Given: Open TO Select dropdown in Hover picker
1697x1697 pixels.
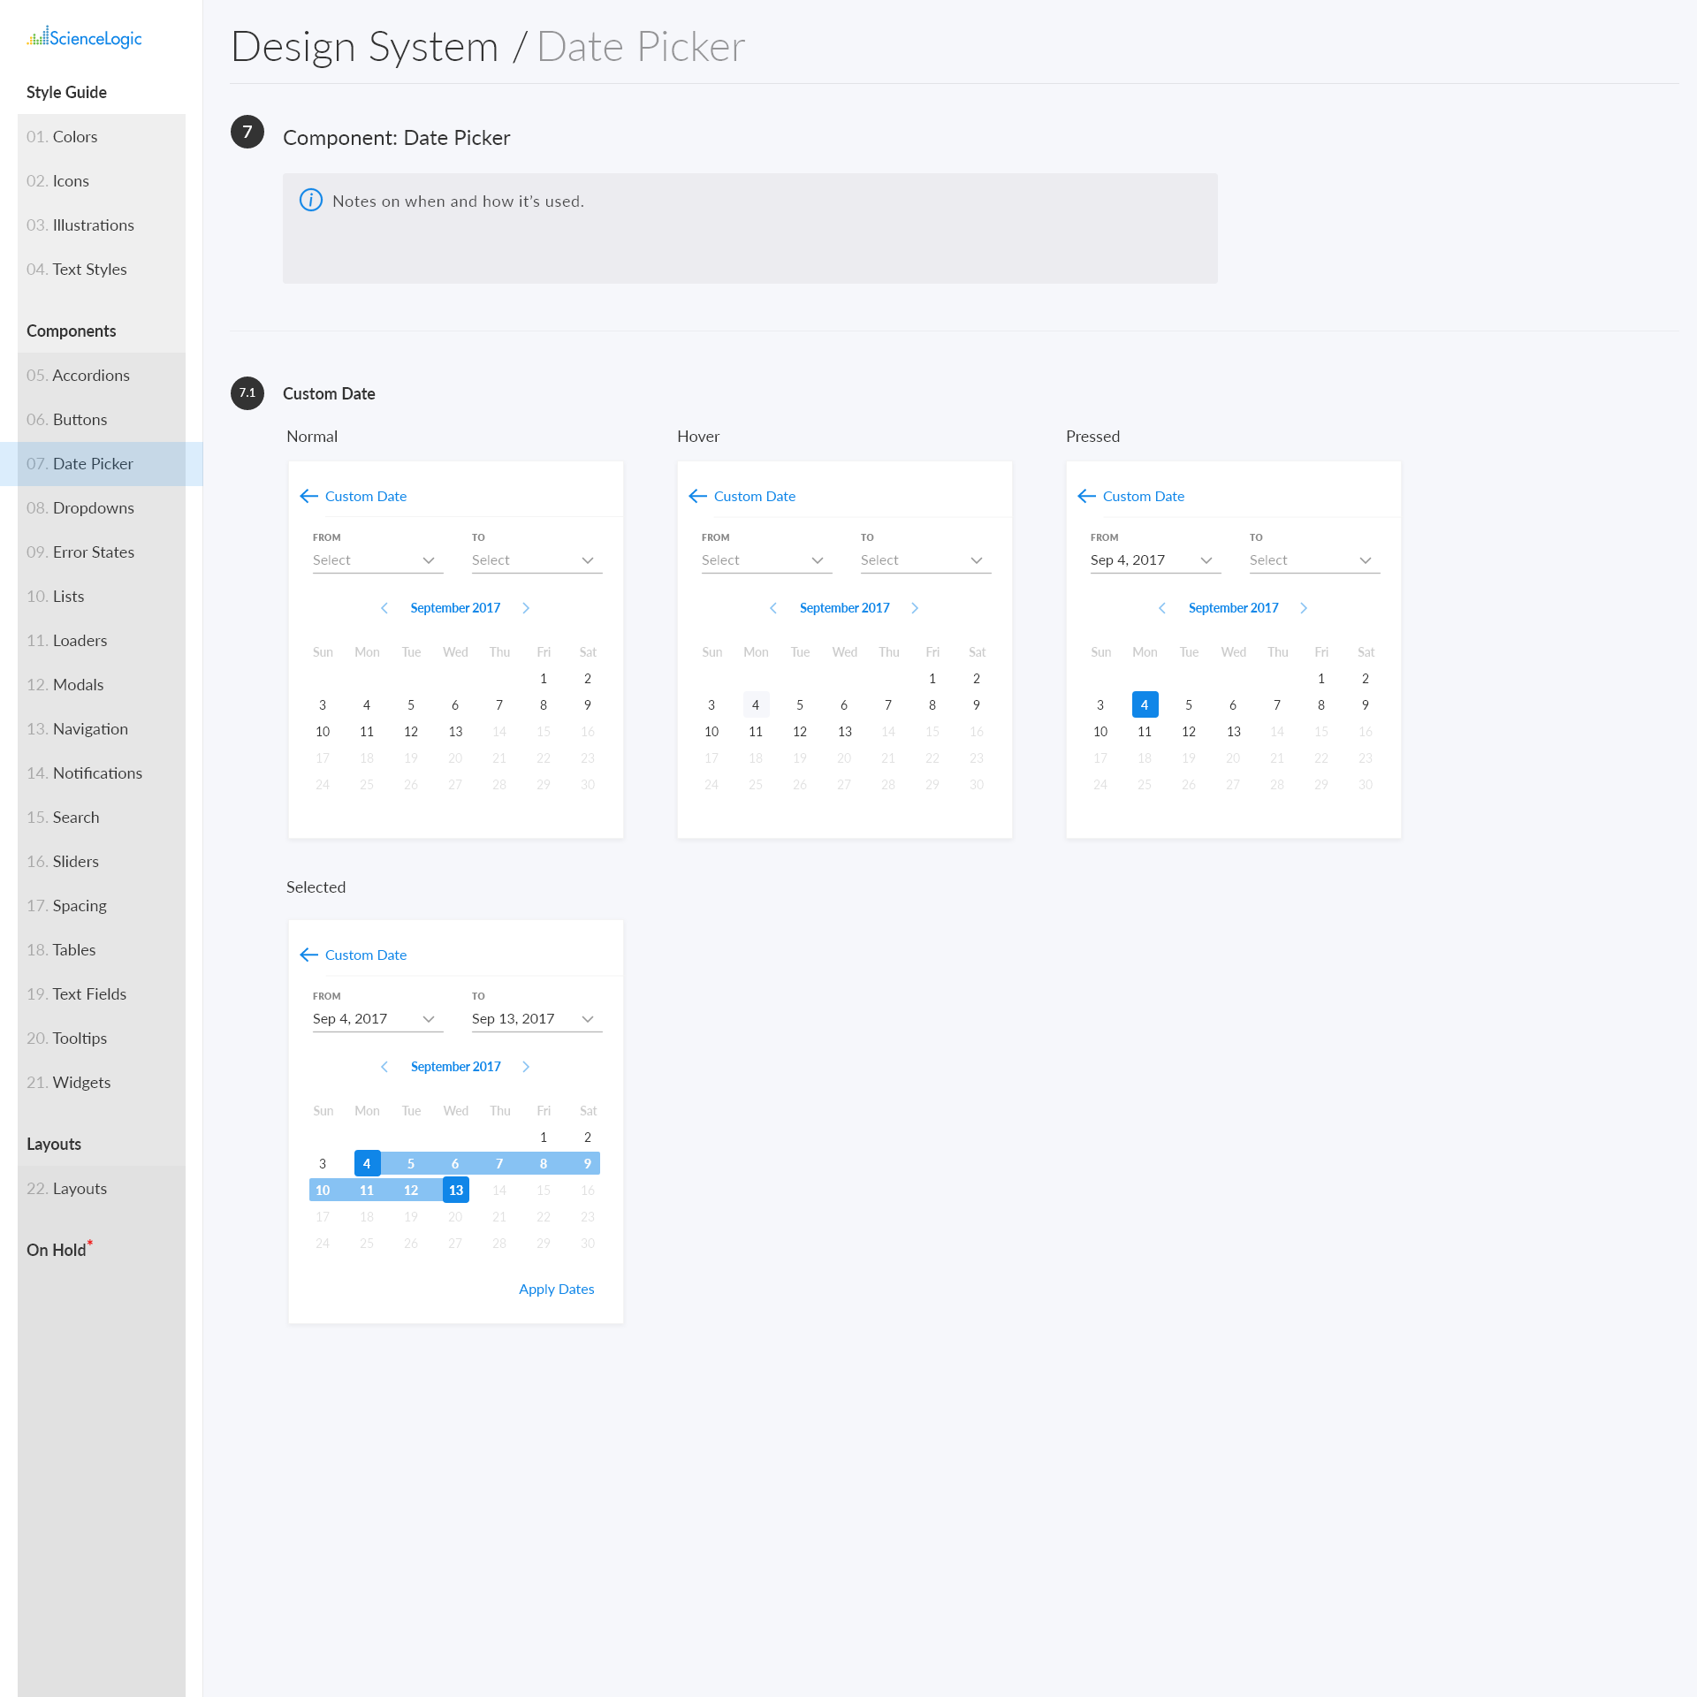Looking at the screenshot, I should pos(924,560).
